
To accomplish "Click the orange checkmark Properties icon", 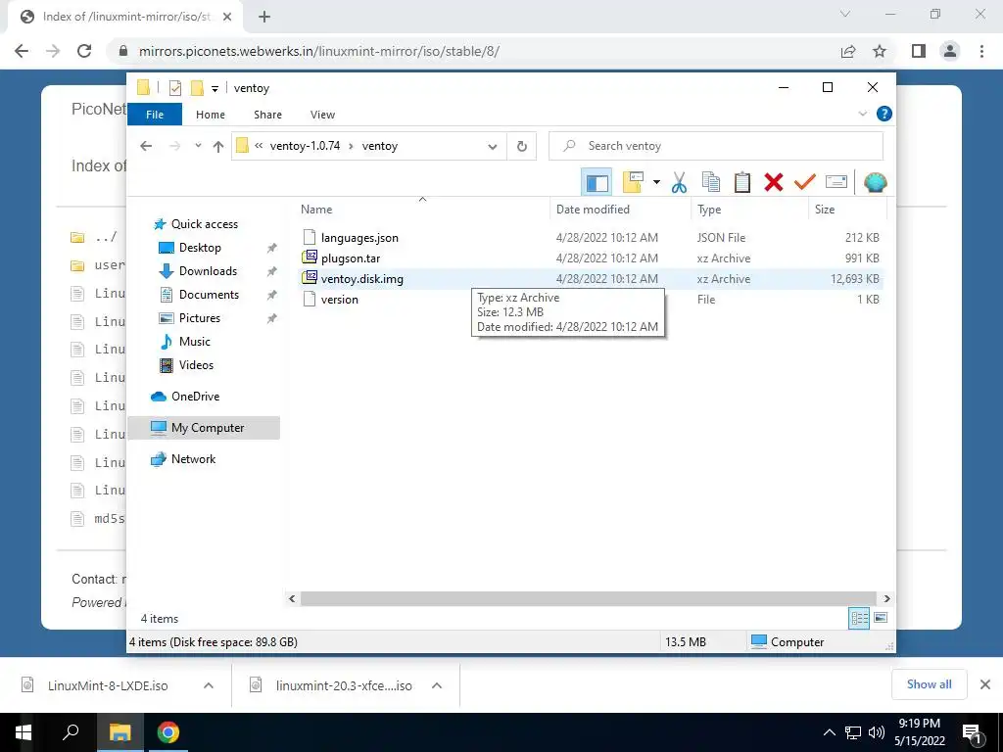I will click(x=805, y=182).
